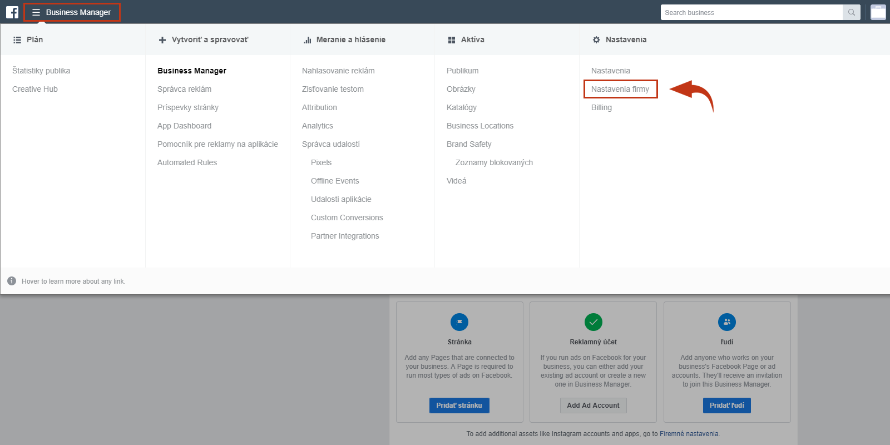Click the grid icon beside Aktíva
The width and height of the screenshot is (890, 445).
click(x=452, y=40)
